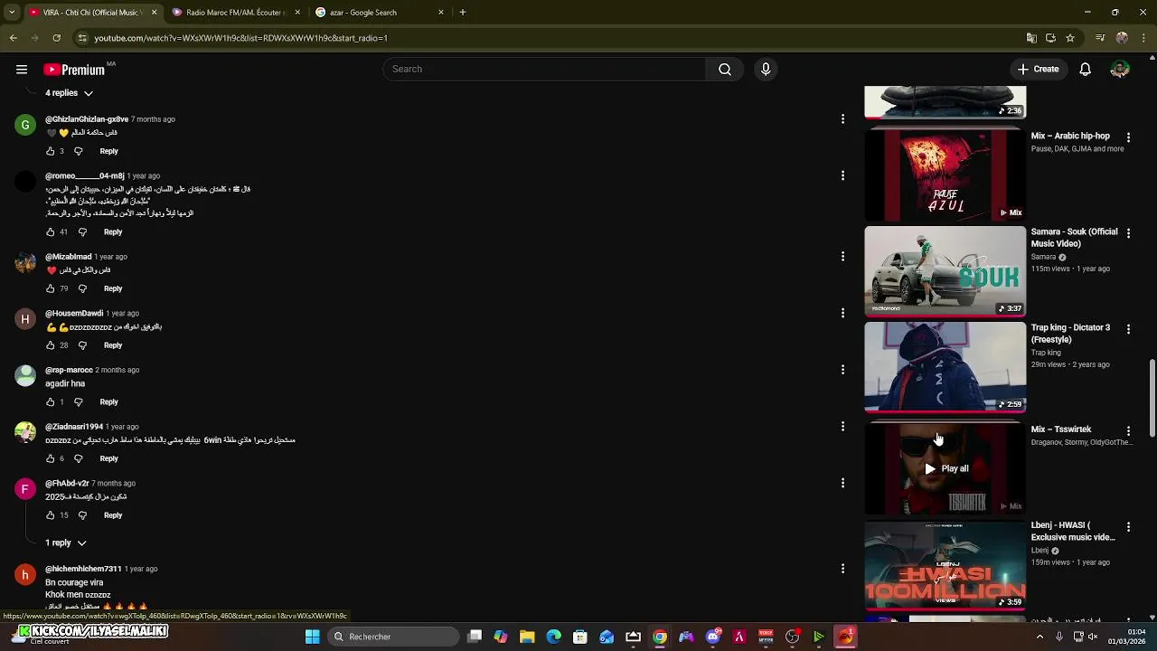Open more options for Mix – Tsswirtek
Image resolution: width=1157 pixels, height=651 pixels.
point(1128,431)
